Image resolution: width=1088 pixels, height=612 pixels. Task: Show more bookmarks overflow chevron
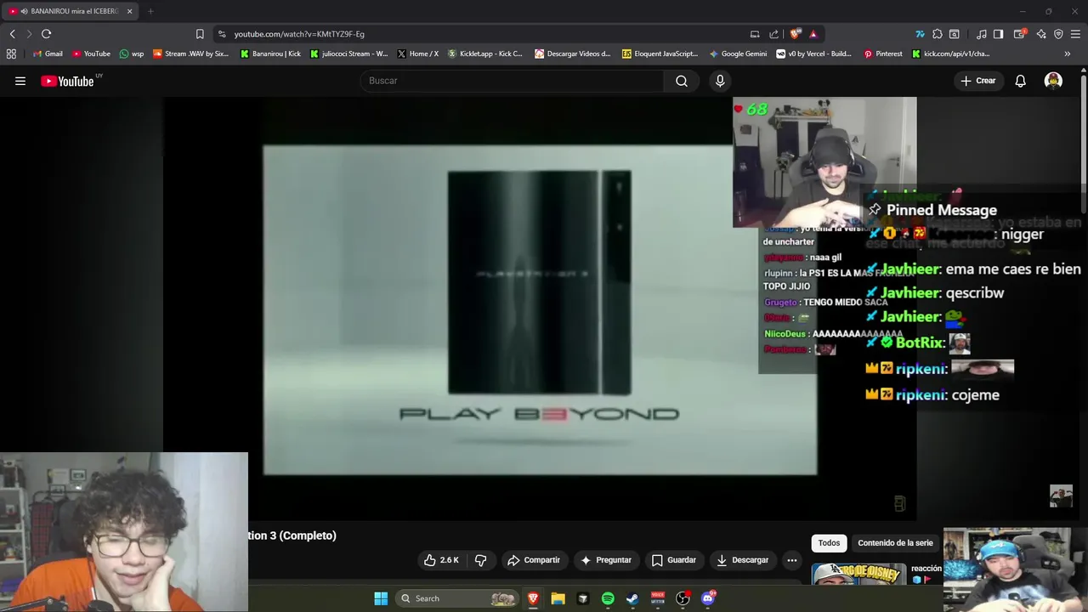[x=1067, y=54]
